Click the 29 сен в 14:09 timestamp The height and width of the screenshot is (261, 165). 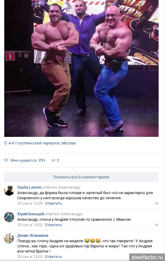(30, 203)
